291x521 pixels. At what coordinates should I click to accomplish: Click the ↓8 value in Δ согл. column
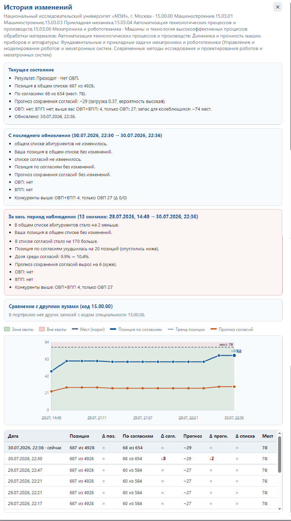163,458
